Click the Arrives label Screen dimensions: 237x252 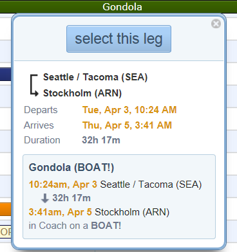click(x=39, y=125)
